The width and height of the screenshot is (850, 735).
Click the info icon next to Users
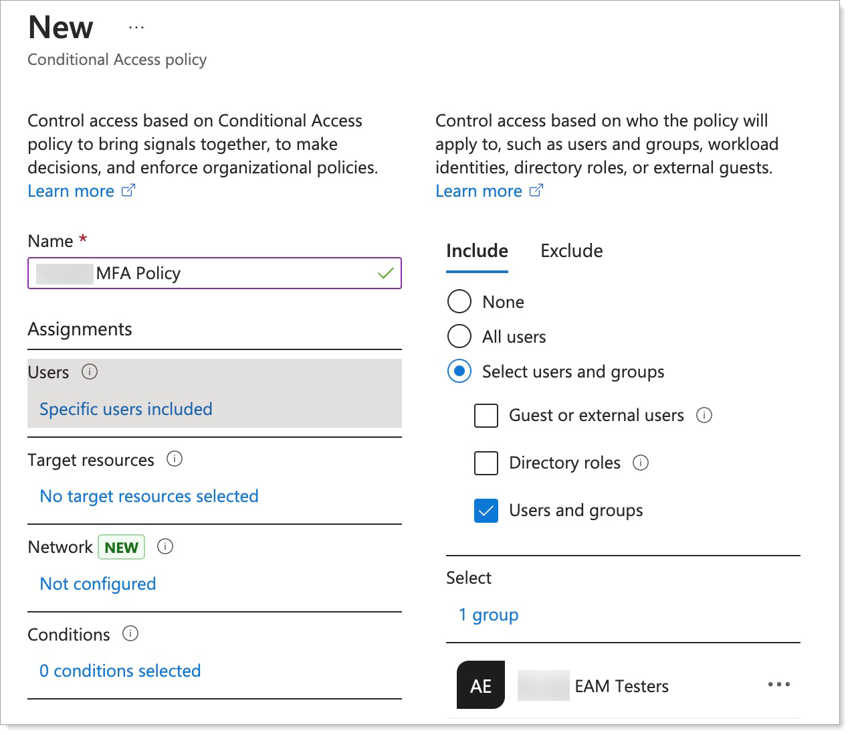tap(90, 372)
